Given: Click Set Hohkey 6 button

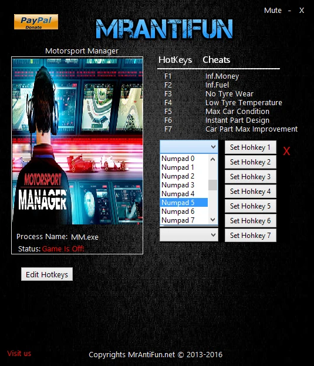Looking at the screenshot, I should 251,221.
